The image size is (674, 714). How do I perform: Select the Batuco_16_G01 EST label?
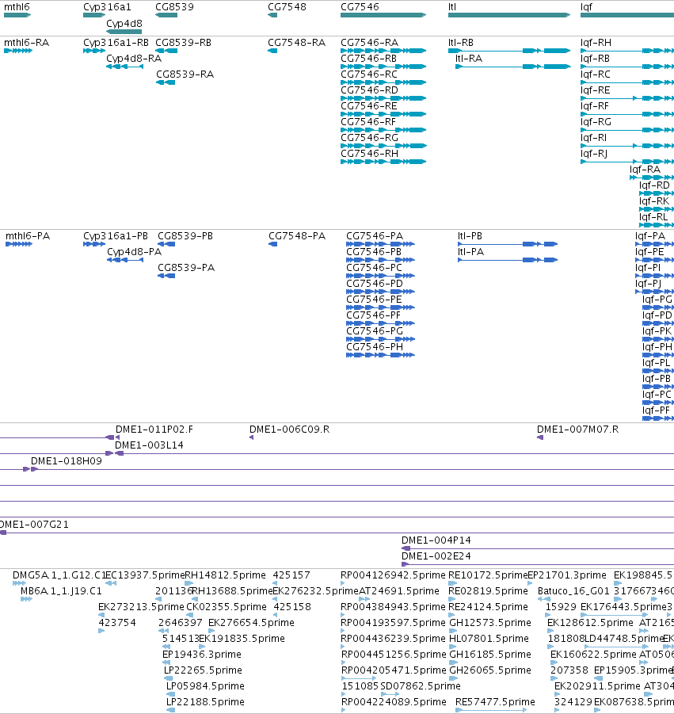[573, 591]
